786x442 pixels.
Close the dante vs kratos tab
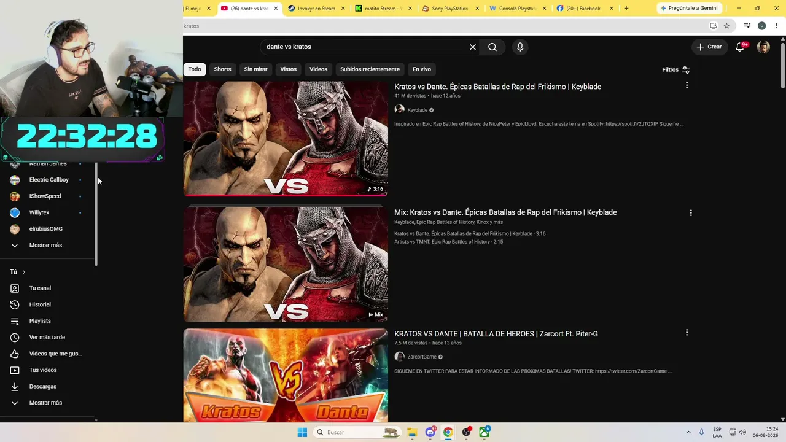point(276,9)
